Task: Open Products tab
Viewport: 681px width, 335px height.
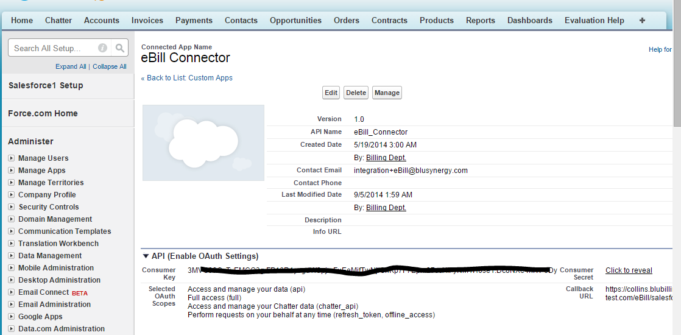Action: [437, 21]
